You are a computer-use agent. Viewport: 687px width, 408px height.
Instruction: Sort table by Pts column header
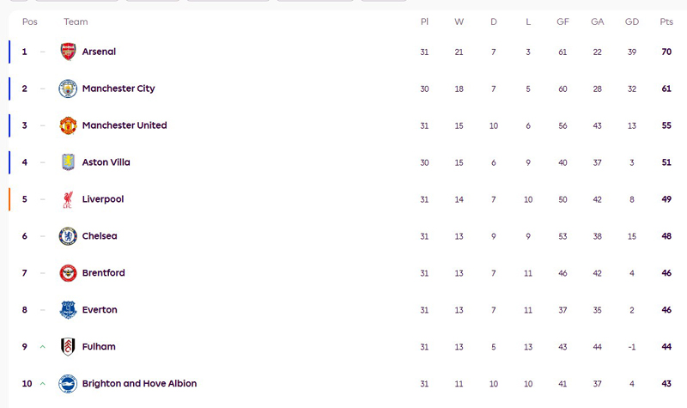(x=666, y=21)
